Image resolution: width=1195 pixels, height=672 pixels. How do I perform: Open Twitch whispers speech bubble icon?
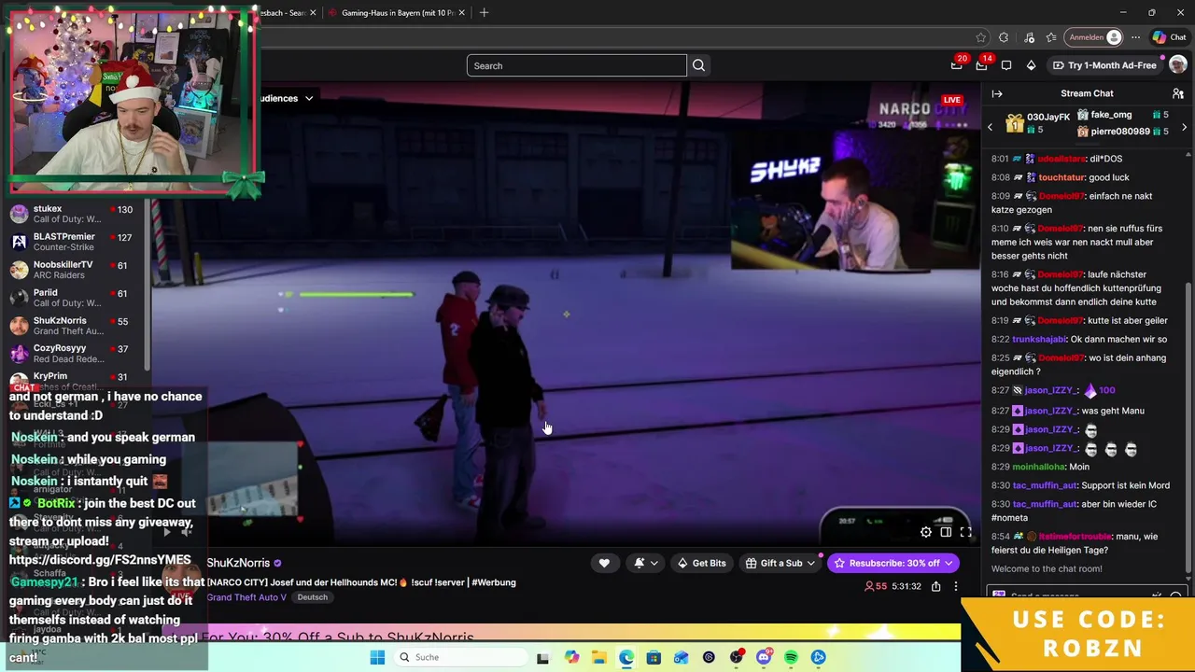tap(1006, 65)
